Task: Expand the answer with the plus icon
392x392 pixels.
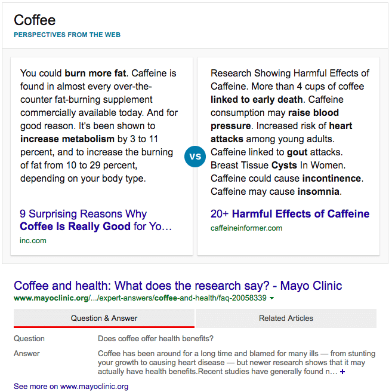Action: click(x=342, y=372)
